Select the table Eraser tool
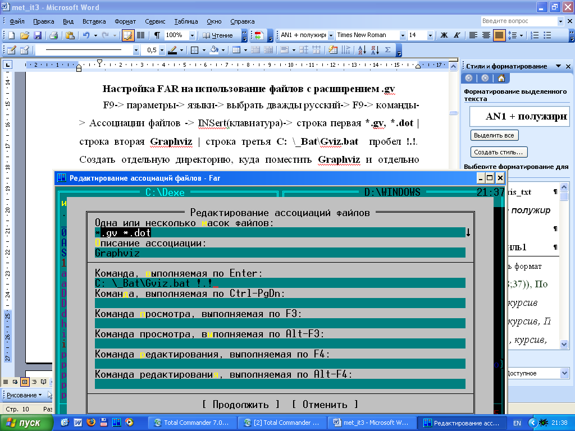 (x=25, y=50)
